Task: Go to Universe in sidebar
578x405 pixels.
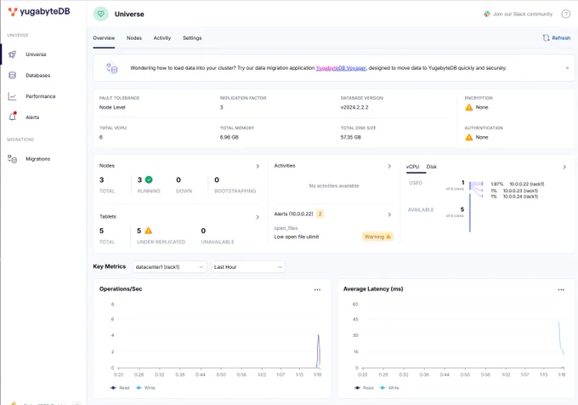Action: 36,54
